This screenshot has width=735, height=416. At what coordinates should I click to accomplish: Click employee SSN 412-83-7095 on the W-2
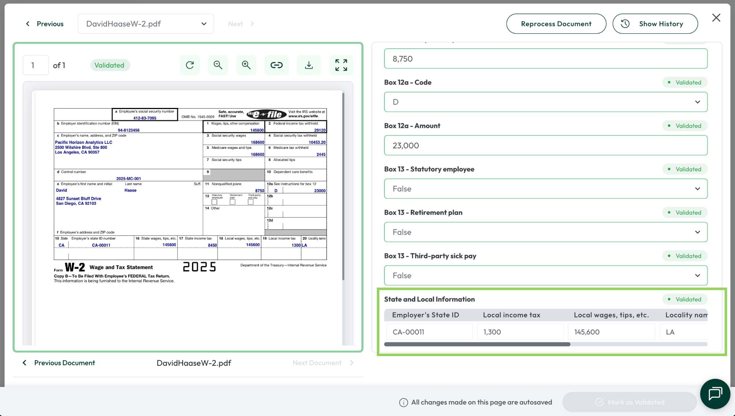pyautogui.click(x=145, y=118)
